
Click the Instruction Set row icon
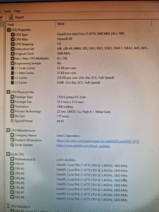(x=13, y=49)
